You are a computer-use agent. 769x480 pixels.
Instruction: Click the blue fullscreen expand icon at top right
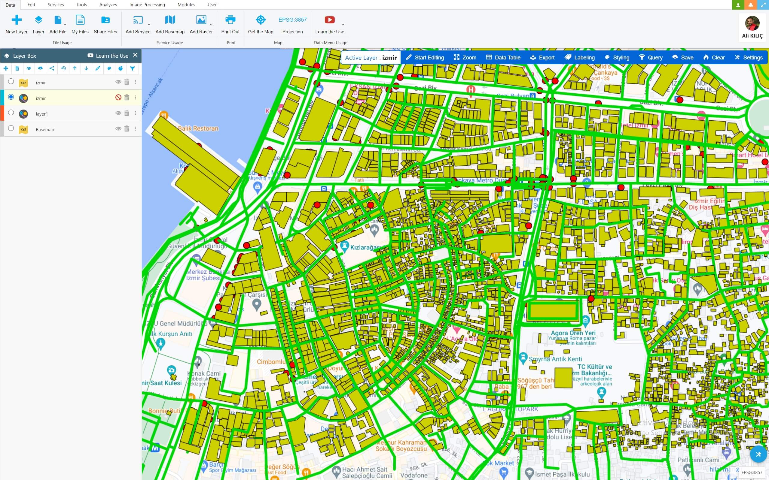click(x=763, y=5)
